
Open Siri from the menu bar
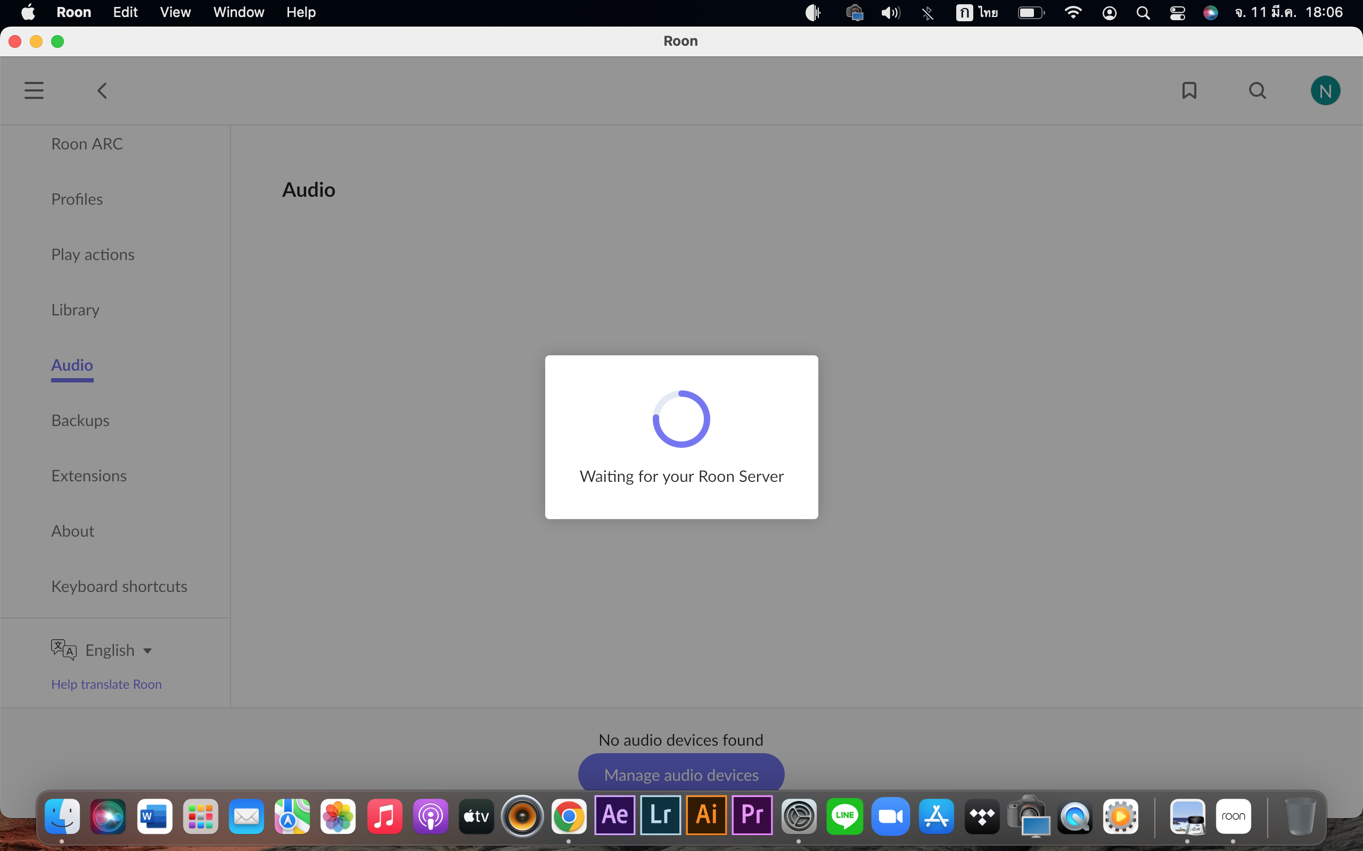pyautogui.click(x=1210, y=12)
